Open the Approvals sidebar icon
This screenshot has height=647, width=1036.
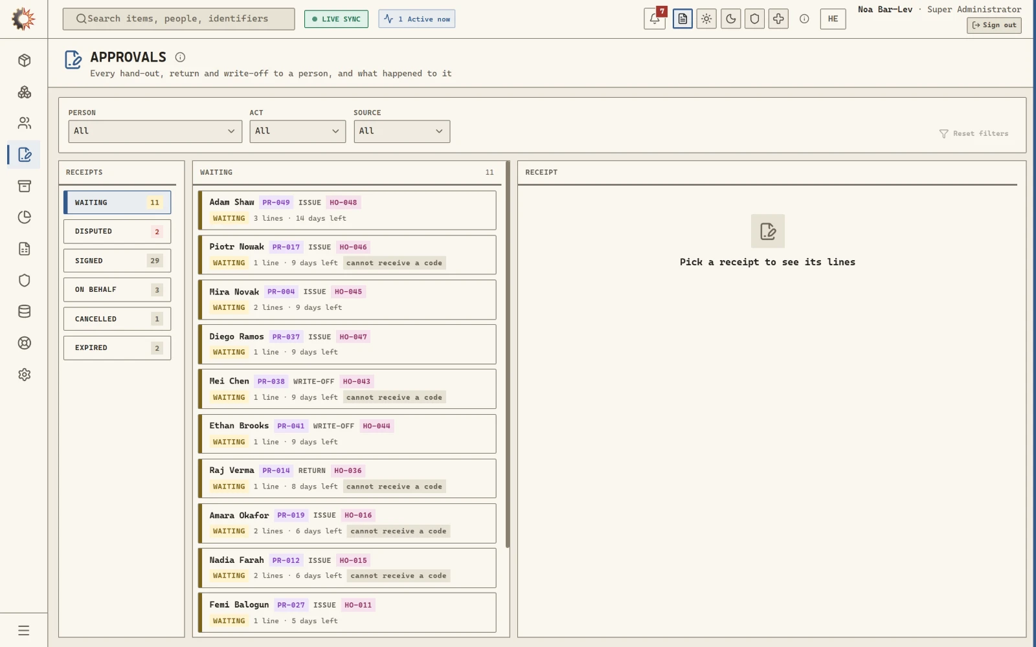click(25, 155)
